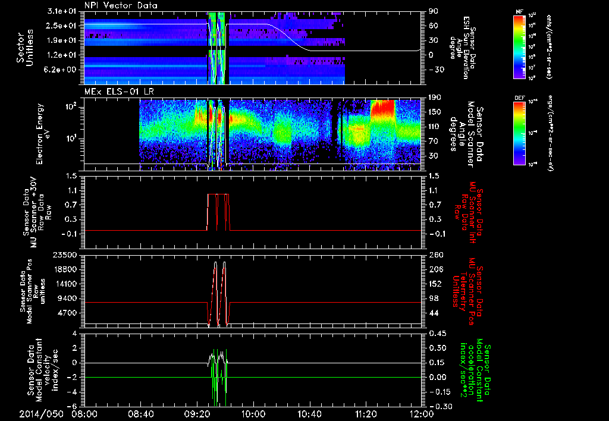
Task: Click the 08:40 time tick label
Action: 140,414
